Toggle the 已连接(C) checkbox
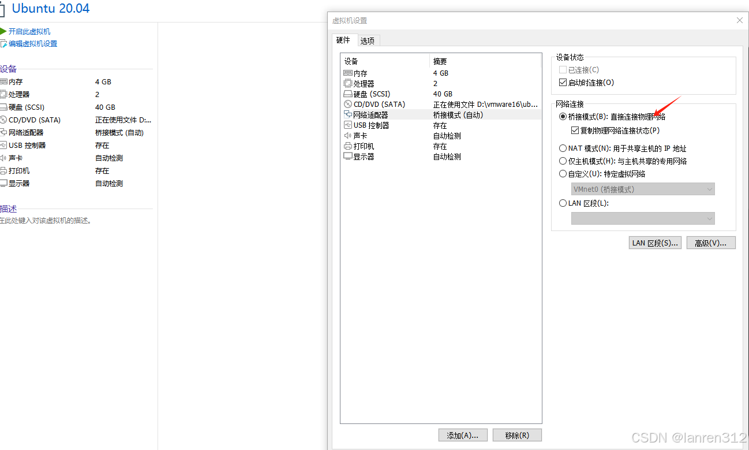This screenshot has width=749, height=450. coord(563,70)
